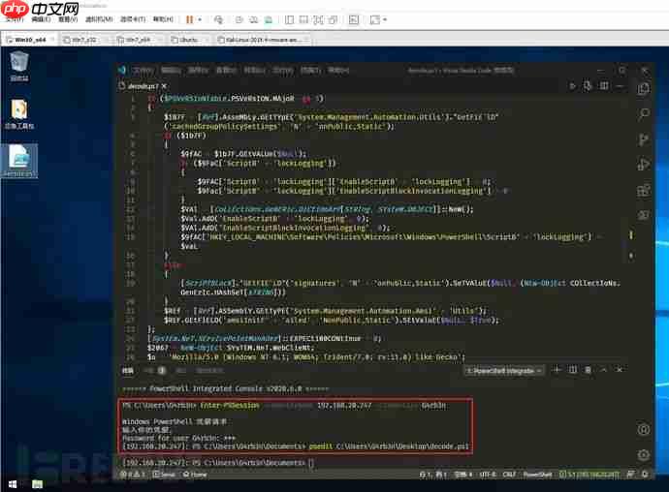Open editor More Actions at the toolbar end
This screenshot has height=492, width=669.
pyautogui.click(x=620, y=86)
